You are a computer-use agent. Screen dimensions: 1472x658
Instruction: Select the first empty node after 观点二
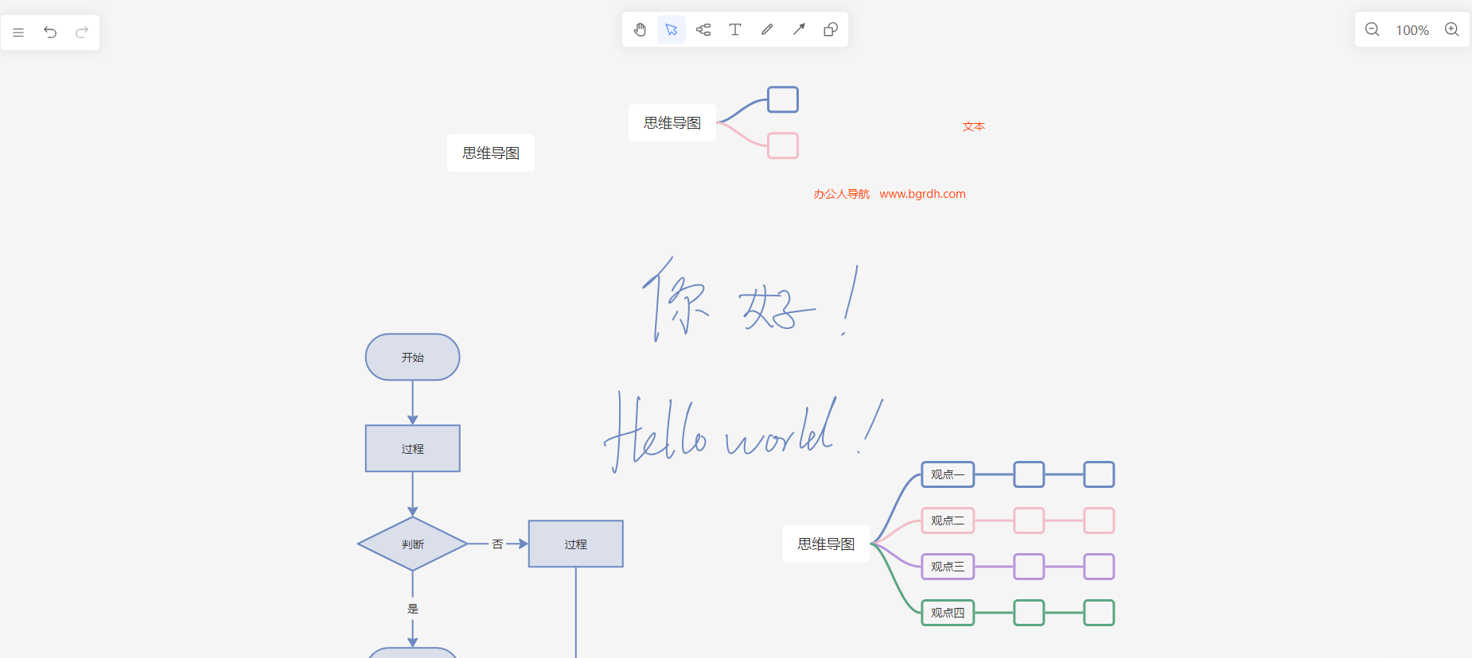tap(1029, 521)
